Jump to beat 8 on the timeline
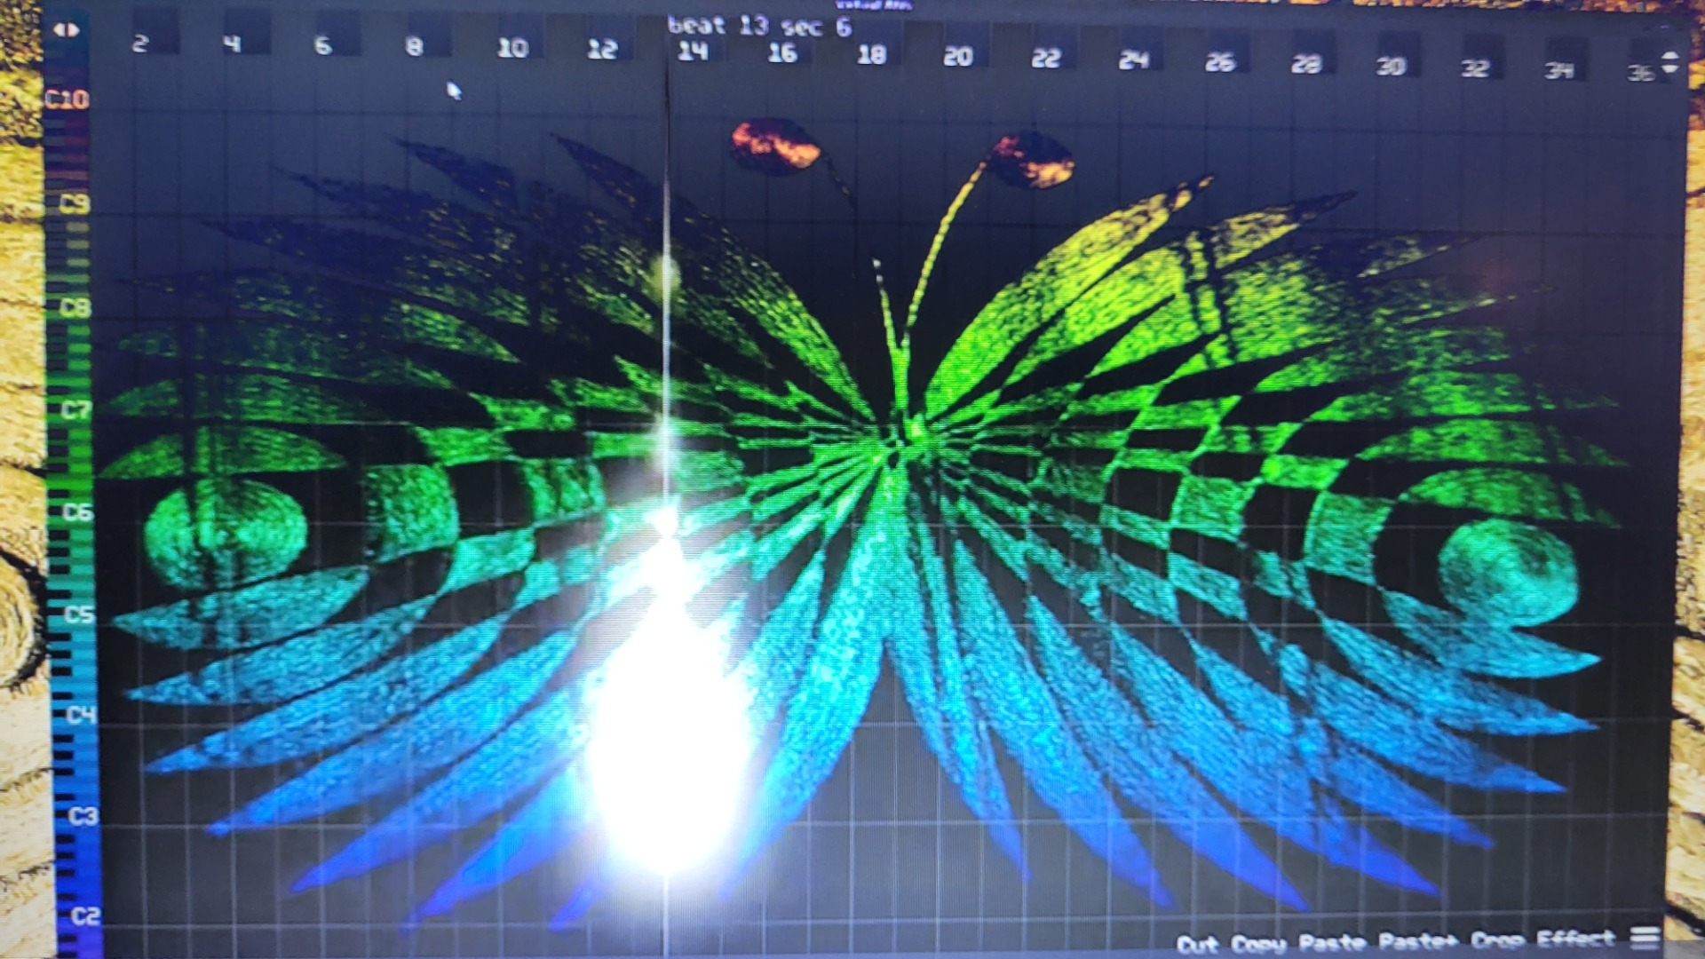The image size is (1705, 959). click(414, 46)
